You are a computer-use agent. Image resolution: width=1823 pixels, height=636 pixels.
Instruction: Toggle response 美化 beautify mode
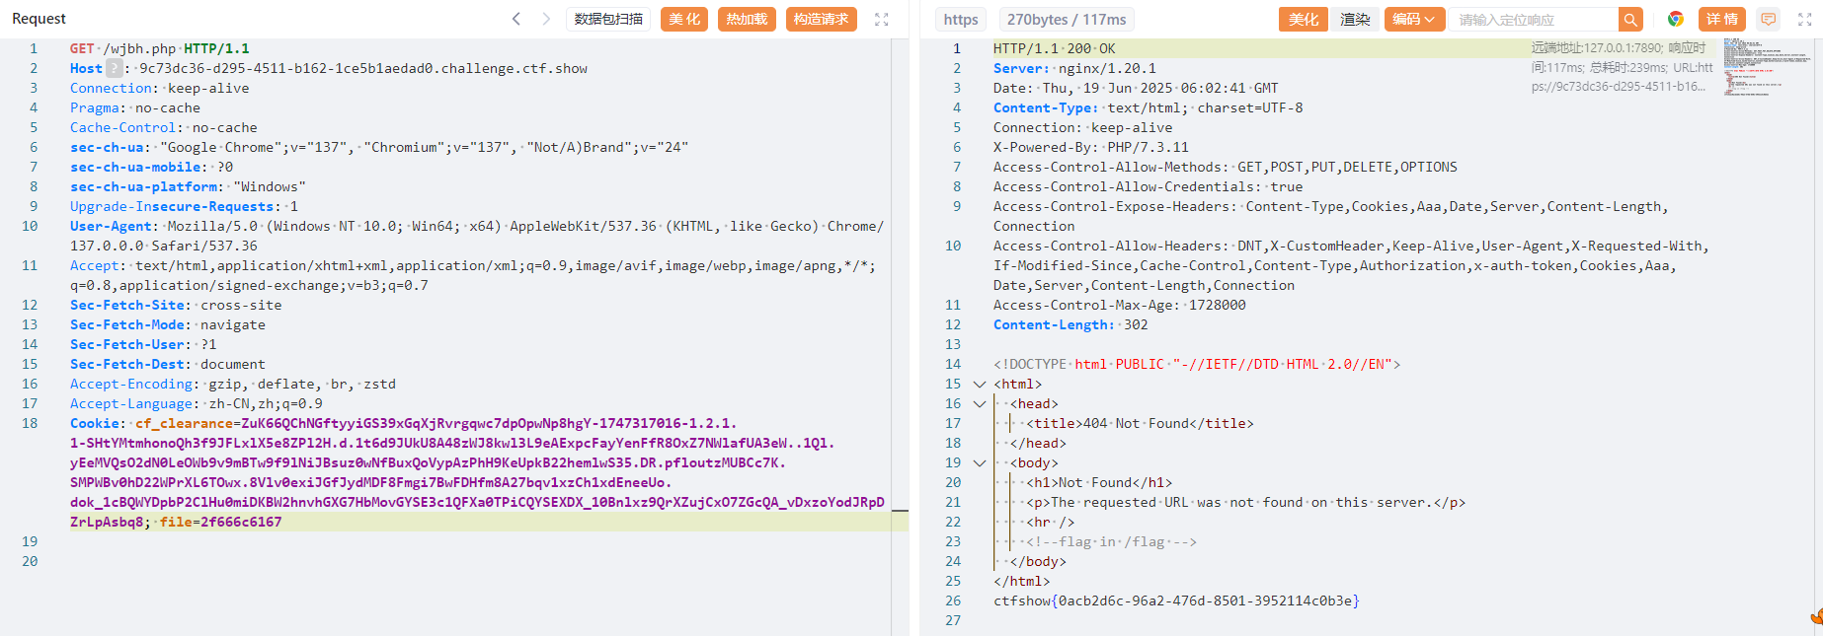coord(1303,19)
